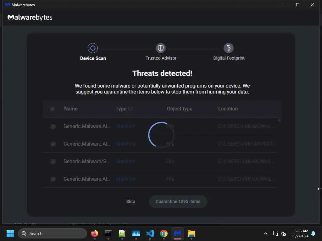Click the taskbar Search box
Image resolution: width=322 pixels, height=241 pixels.
(x=53, y=233)
